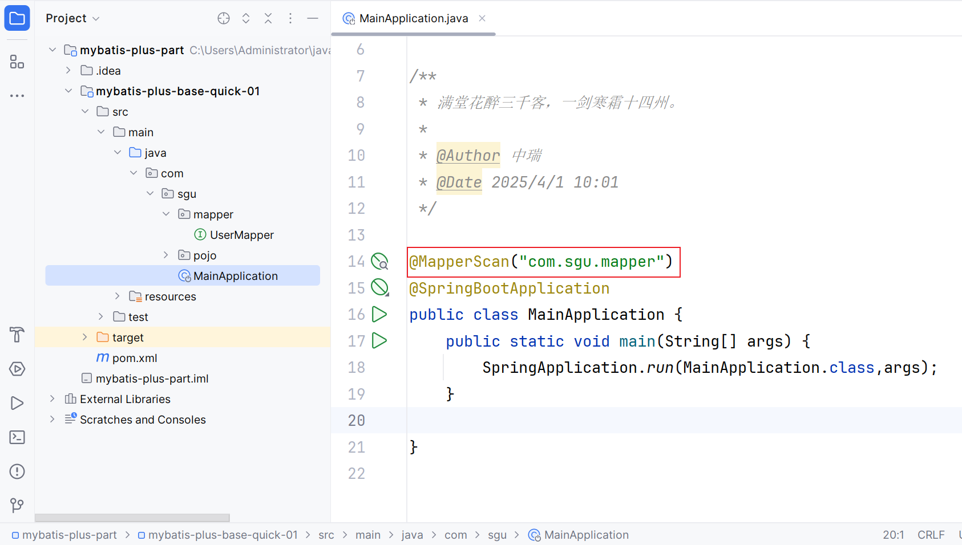
Task: Expand the target folder
Action: [x=85, y=337]
